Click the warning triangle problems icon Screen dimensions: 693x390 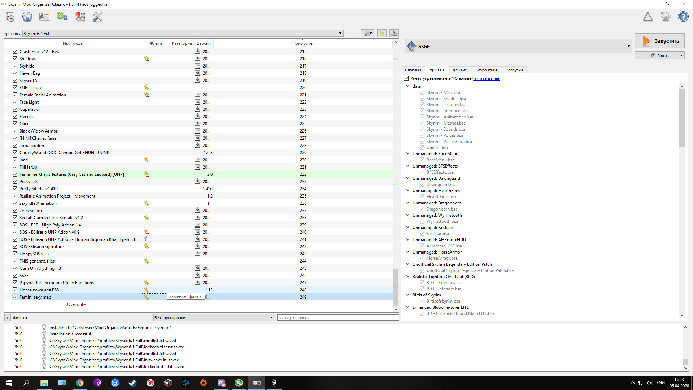648,17
